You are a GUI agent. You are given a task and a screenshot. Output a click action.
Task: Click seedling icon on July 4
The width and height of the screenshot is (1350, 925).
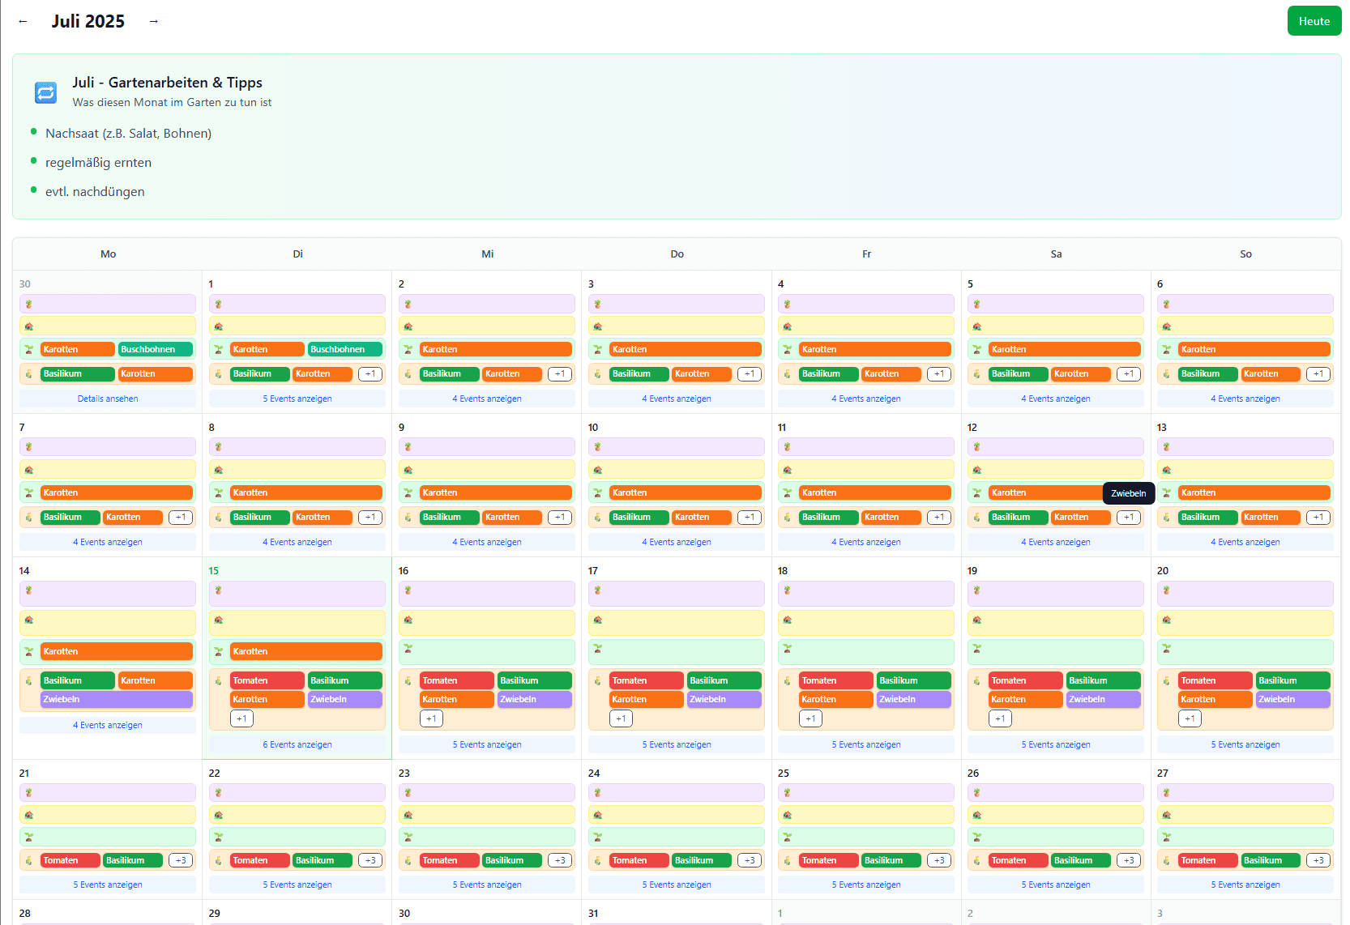pyautogui.click(x=787, y=350)
